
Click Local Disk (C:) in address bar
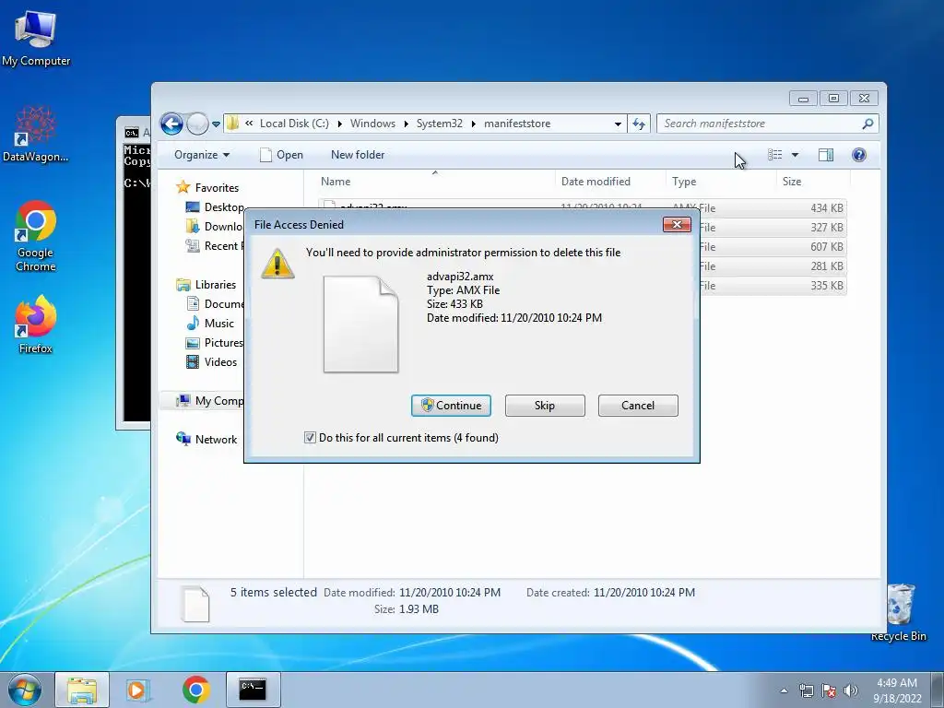tap(294, 124)
